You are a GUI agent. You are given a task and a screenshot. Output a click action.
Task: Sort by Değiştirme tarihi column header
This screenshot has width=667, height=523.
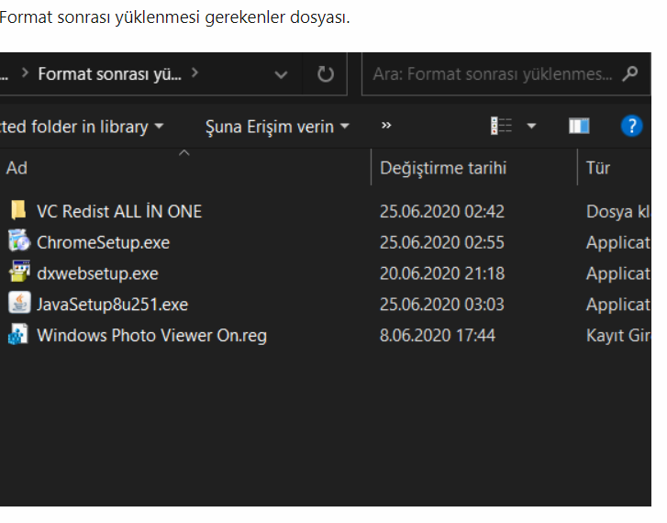click(443, 168)
